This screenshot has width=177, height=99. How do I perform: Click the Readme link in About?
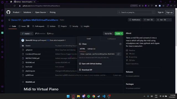(131, 50)
